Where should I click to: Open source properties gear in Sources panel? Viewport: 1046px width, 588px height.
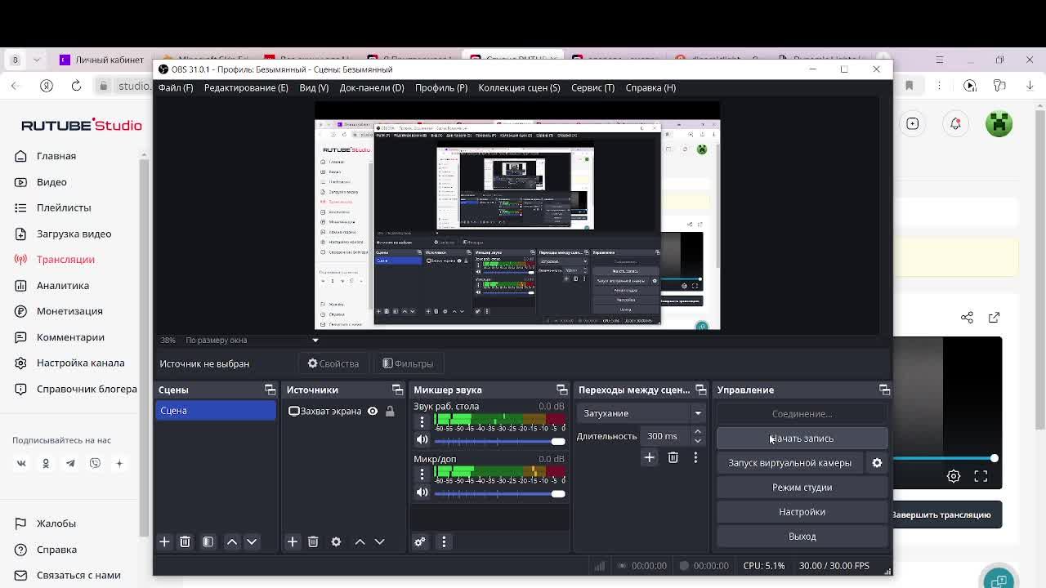[x=336, y=541]
